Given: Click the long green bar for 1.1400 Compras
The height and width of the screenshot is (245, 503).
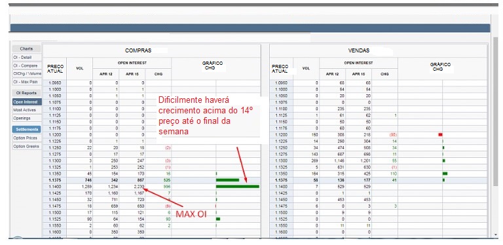Looking at the screenshot, I should click(x=237, y=186).
